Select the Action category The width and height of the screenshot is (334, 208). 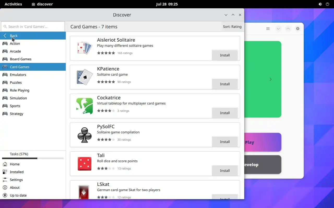click(33, 43)
